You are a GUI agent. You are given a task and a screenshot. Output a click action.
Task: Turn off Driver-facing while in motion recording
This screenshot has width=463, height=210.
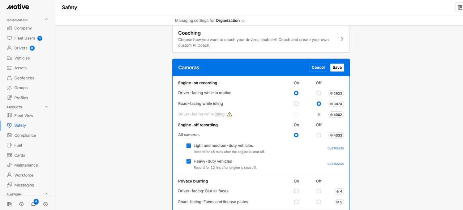(318, 93)
